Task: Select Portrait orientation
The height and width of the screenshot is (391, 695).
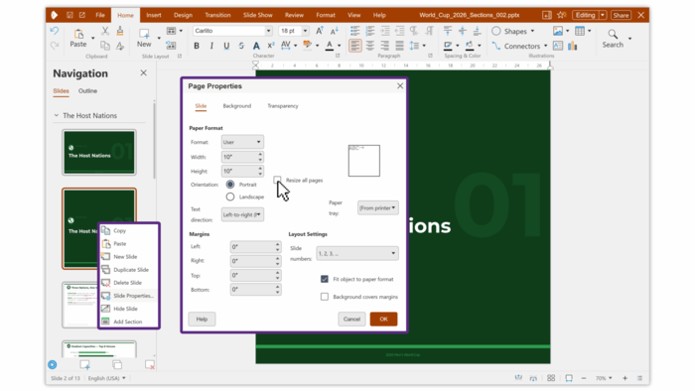Action: tap(230, 185)
